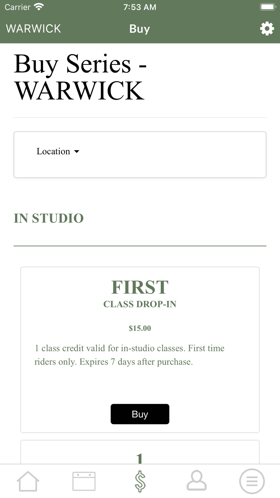
Task: Tap the WARWICK studio label in header
Action: (x=33, y=29)
